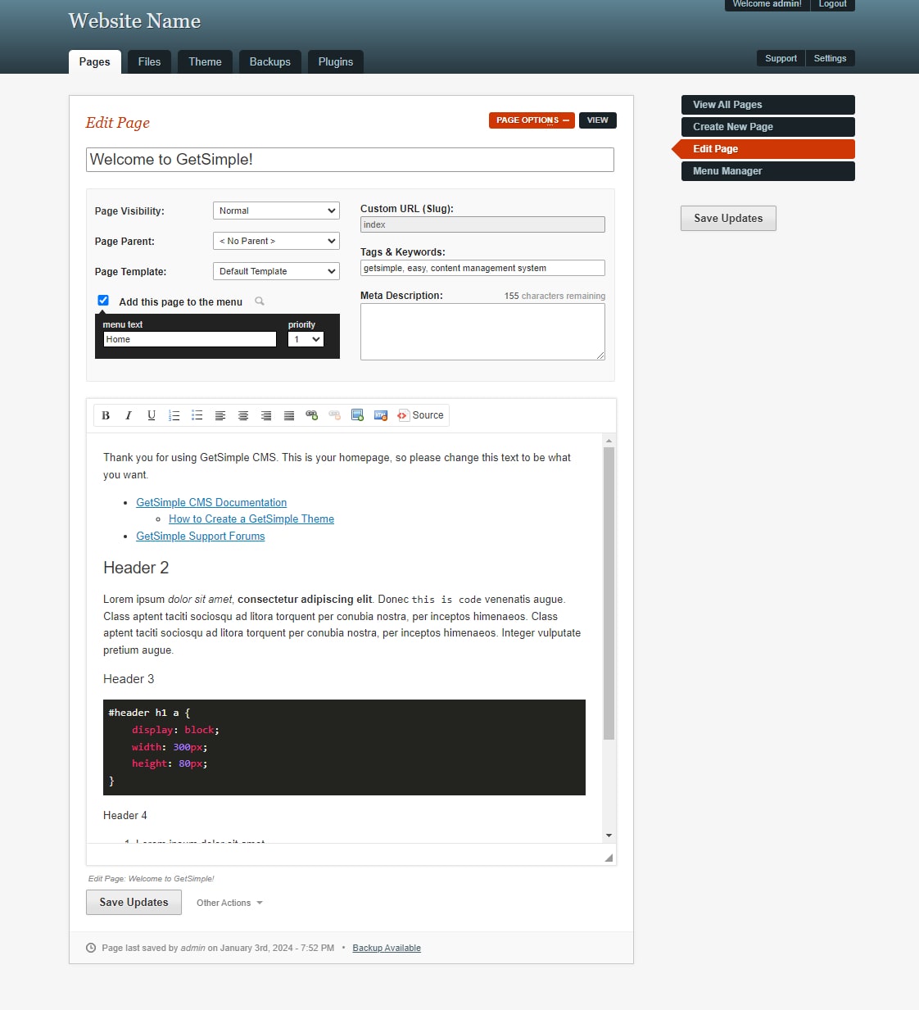Open the Support tab

point(781,58)
